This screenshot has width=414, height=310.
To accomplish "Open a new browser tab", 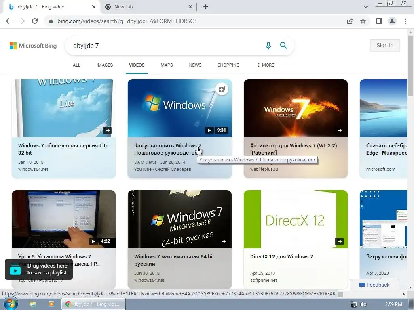I will pyautogui.click(x=206, y=7).
